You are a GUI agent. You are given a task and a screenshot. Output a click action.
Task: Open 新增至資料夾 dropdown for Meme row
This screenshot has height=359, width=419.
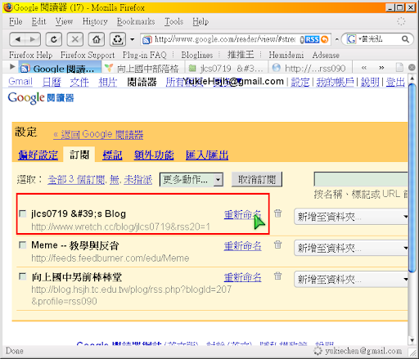coord(351,248)
